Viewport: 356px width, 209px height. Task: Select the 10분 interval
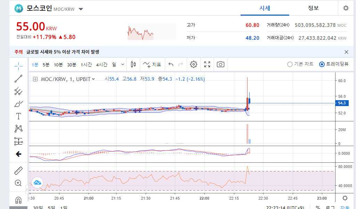click(x=58, y=65)
